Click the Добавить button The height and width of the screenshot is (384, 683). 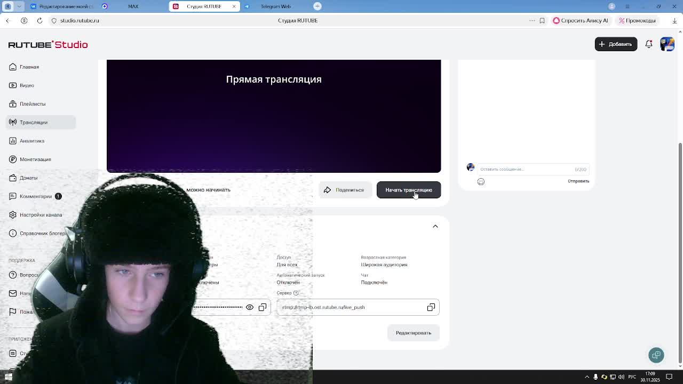click(616, 44)
